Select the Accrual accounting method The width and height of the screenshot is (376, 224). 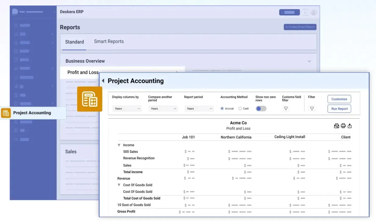[x=222, y=108]
